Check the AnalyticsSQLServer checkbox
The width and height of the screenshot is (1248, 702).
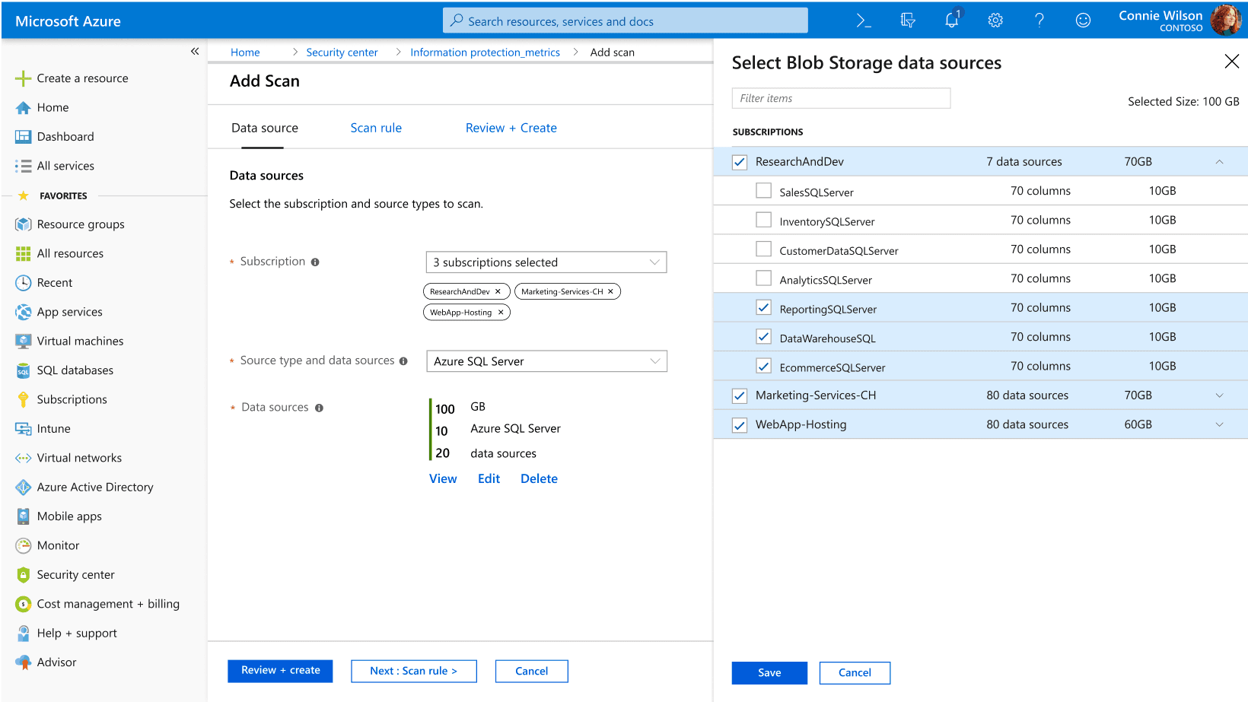tap(763, 278)
